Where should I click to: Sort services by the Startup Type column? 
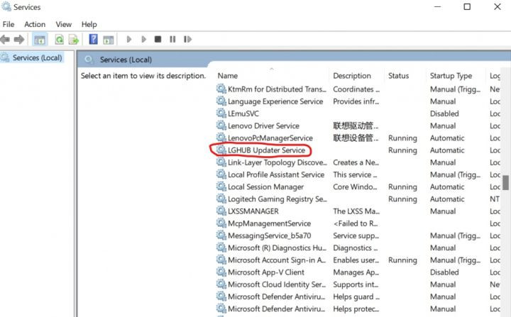click(451, 76)
